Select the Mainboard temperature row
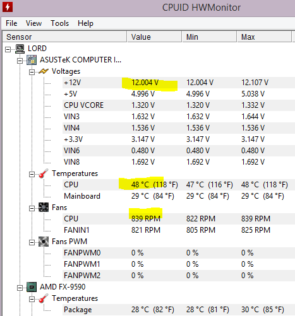This screenshot has width=295, height=316. click(179, 196)
